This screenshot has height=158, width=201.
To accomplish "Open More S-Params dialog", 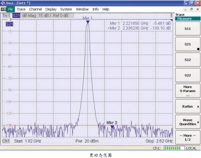I will [x=187, y=91].
